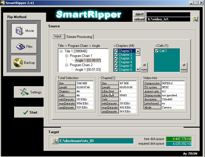
Task: Uncheck the Cell 1 checkbox
Action: click(156, 51)
